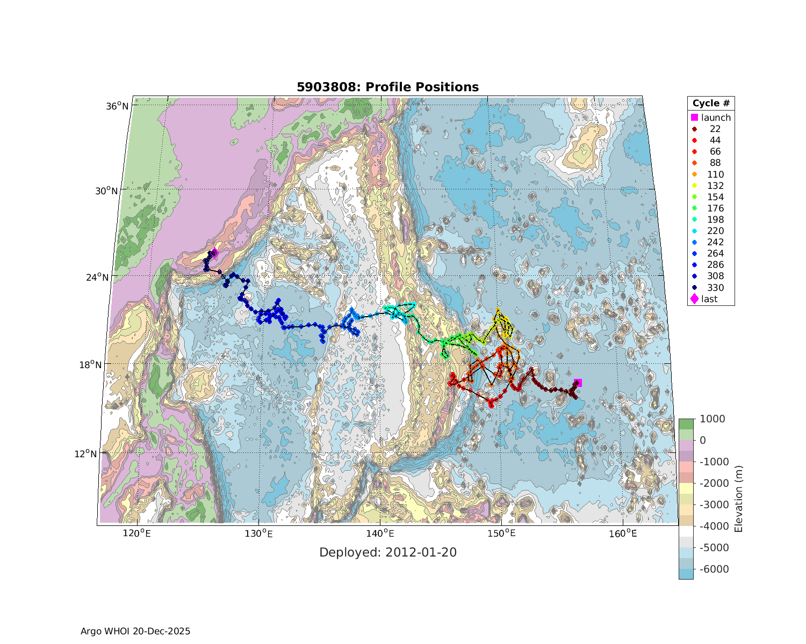Image resolution: width=806 pixels, height=644 pixels.
Task: Click the magenta launch square on the map
Action: (578, 383)
